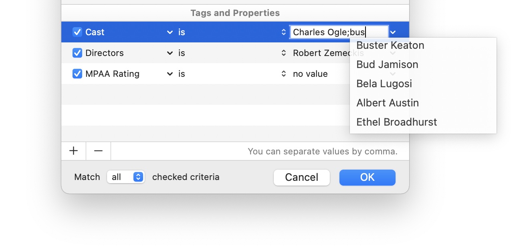Click the stepper beside 'no value'
Image resolution: width=529 pixels, height=246 pixels.
click(284, 74)
